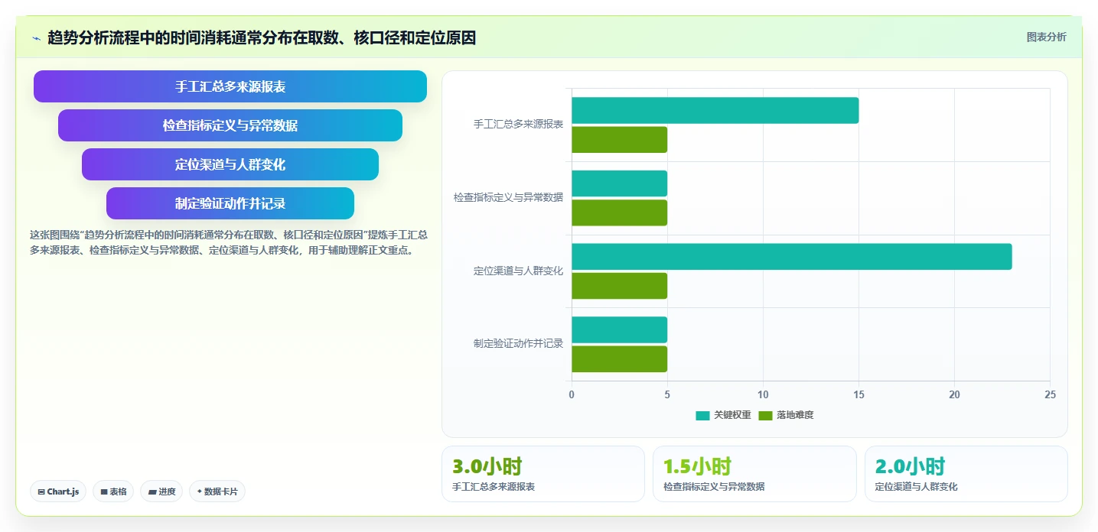
Task: Open the 1.5小时 data card
Action: pyautogui.click(x=754, y=474)
